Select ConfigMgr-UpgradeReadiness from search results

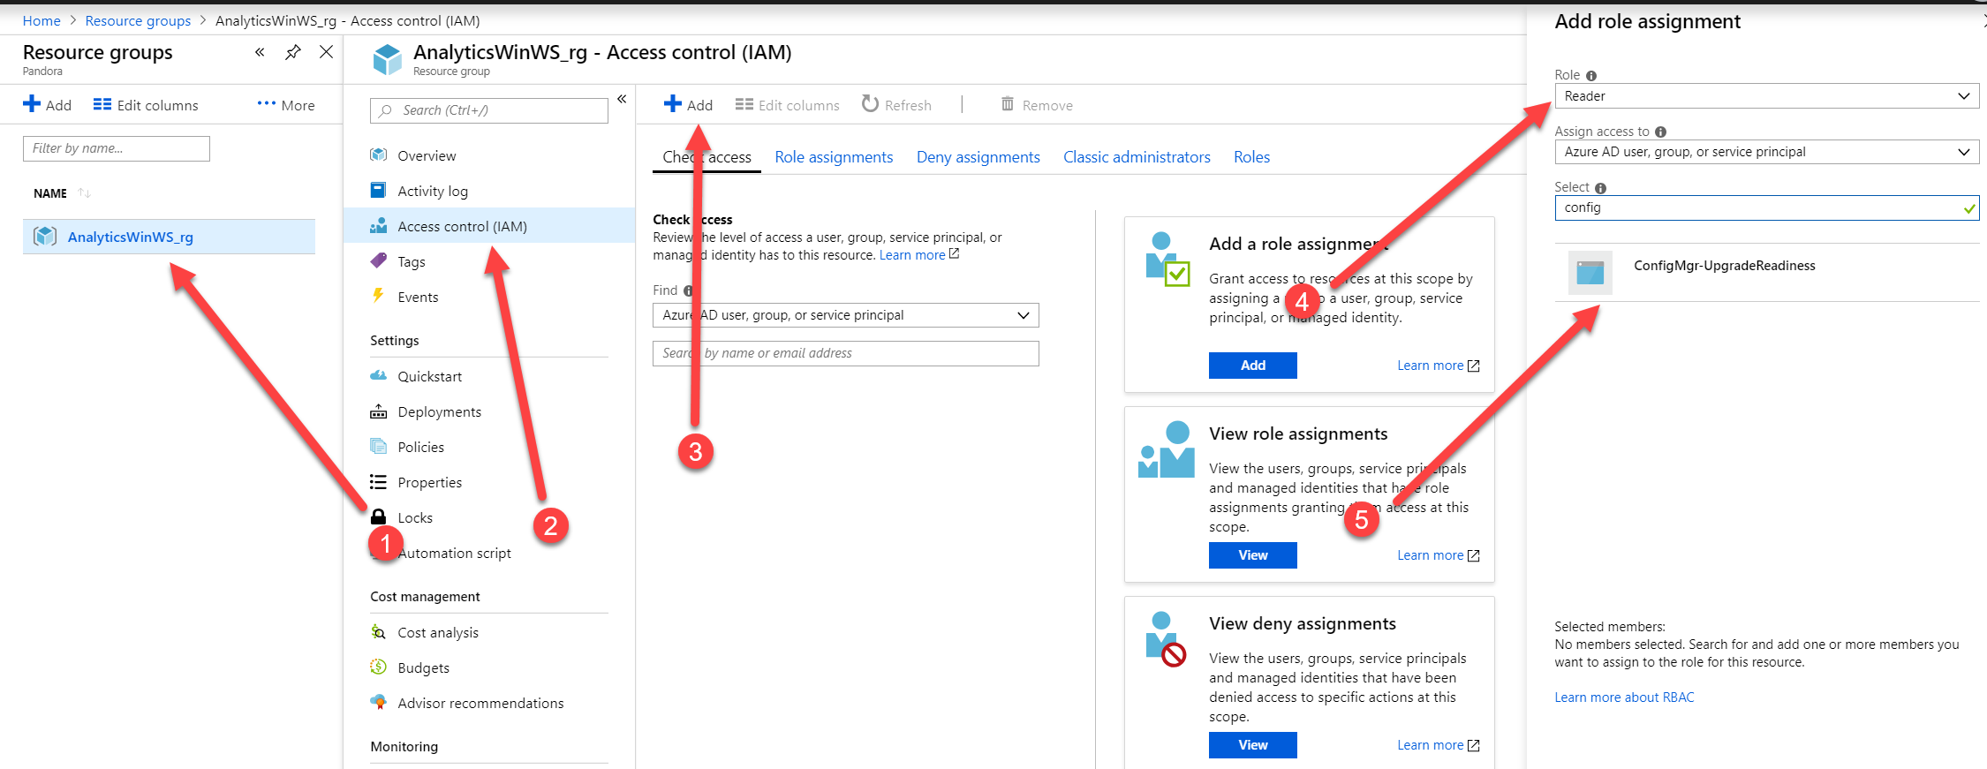click(1723, 267)
